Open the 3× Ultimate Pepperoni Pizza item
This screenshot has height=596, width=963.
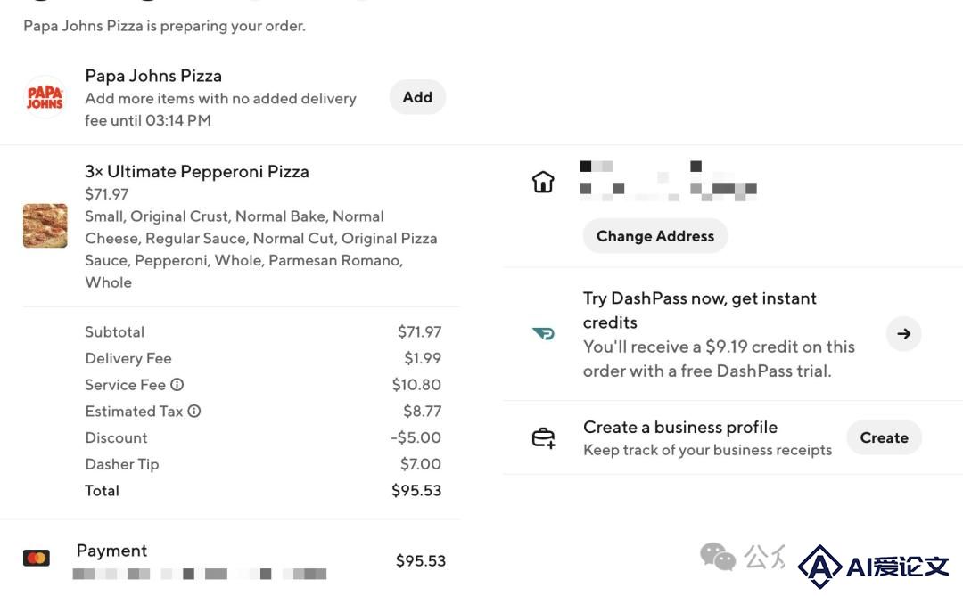pyautogui.click(x=197, y=172)
